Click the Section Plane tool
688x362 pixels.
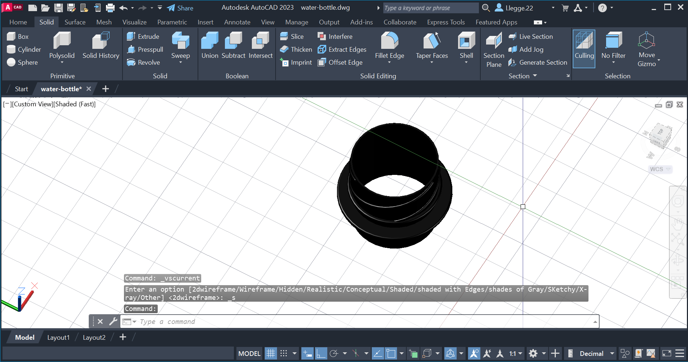click(494, 49)
